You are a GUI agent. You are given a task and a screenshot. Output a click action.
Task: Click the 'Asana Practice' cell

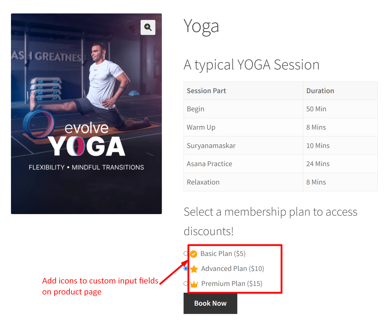pos(209,164)
